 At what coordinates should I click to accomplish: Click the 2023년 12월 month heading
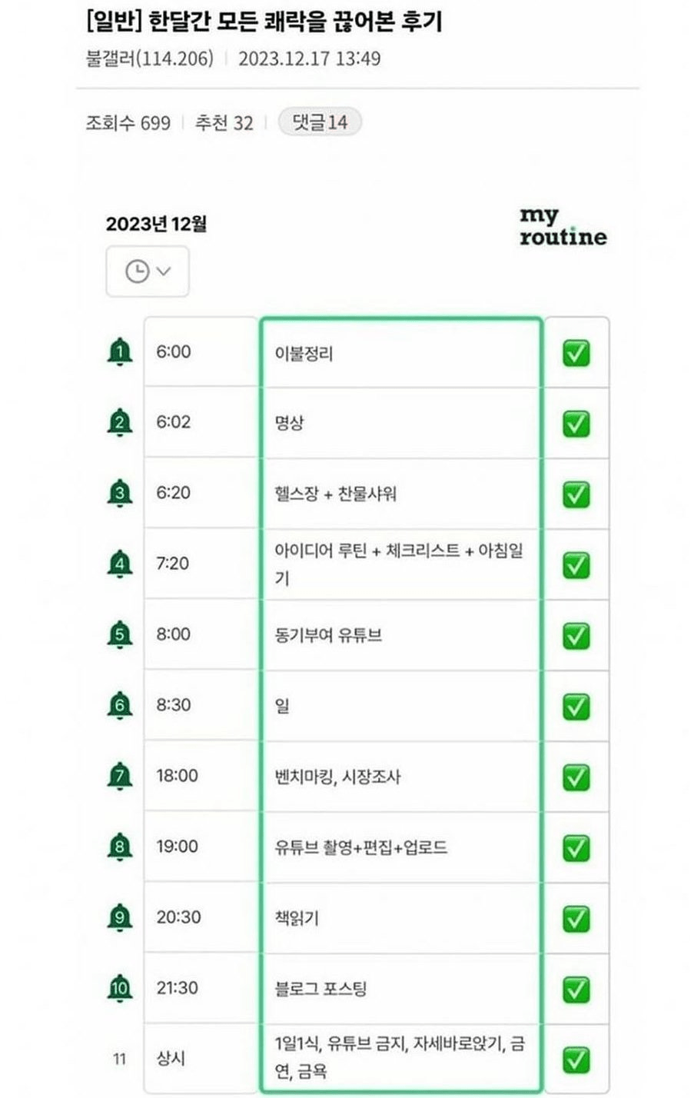click(156, 224)
